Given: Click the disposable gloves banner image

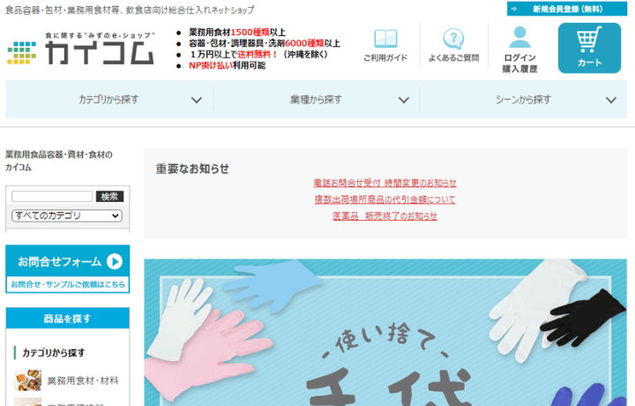Looking at the screenshot, I should (385, 332).
